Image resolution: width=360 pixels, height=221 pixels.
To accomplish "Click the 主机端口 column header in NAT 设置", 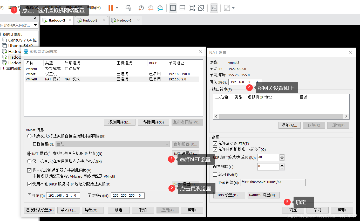I will (x=223, y=97).
